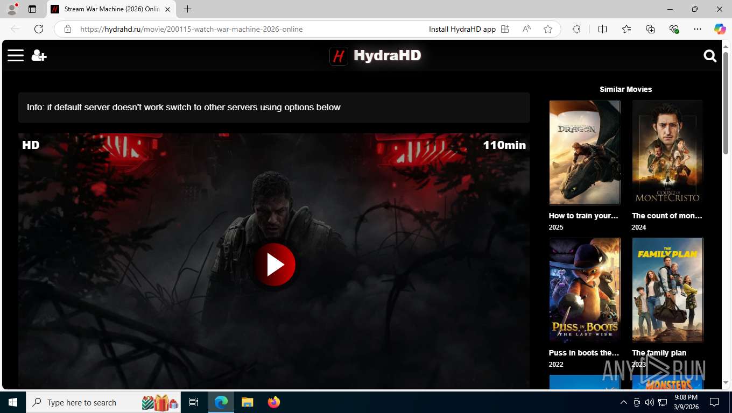The width and height of the screenshot is (732, 413).
Task: Open Puss in Boots poster thumbnail
Action: [x=585, y=290]
